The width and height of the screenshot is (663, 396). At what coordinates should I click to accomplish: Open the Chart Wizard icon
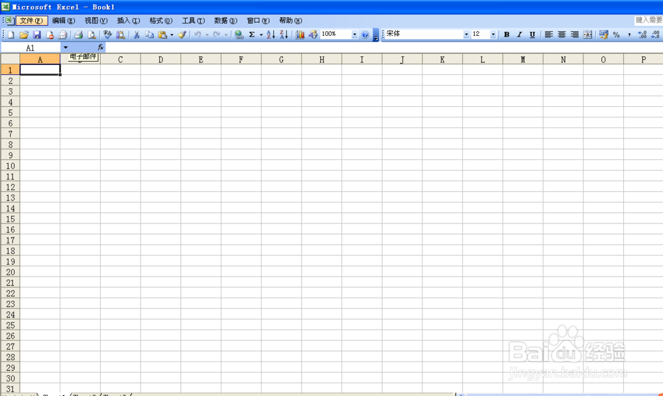[x=300, y=34]
